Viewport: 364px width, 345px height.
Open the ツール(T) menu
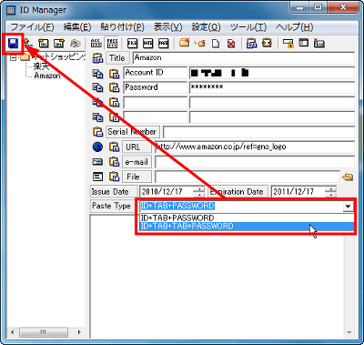pos(248,27)
